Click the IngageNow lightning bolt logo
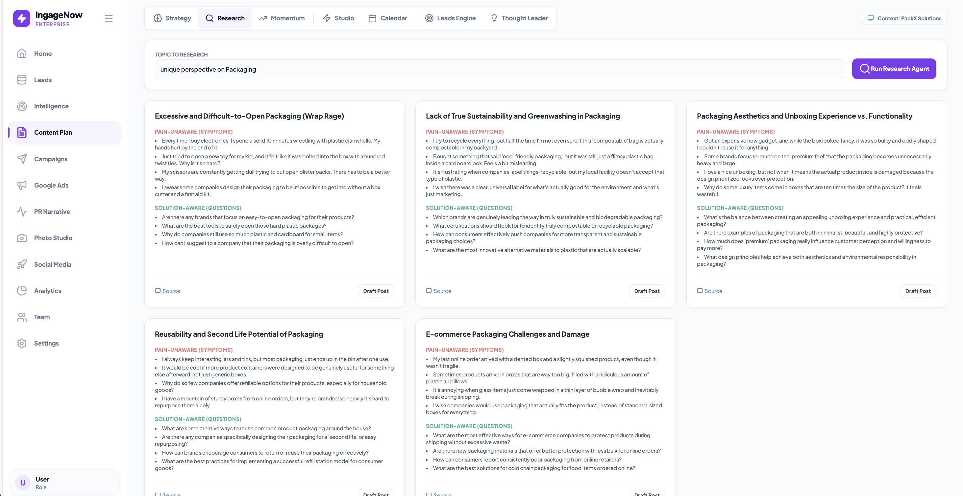 (x=22, y=18)
